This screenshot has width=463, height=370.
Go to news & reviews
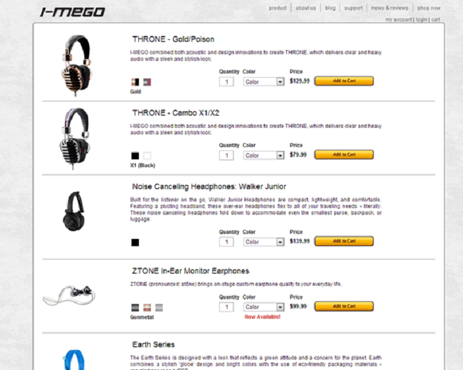point(390,8)
